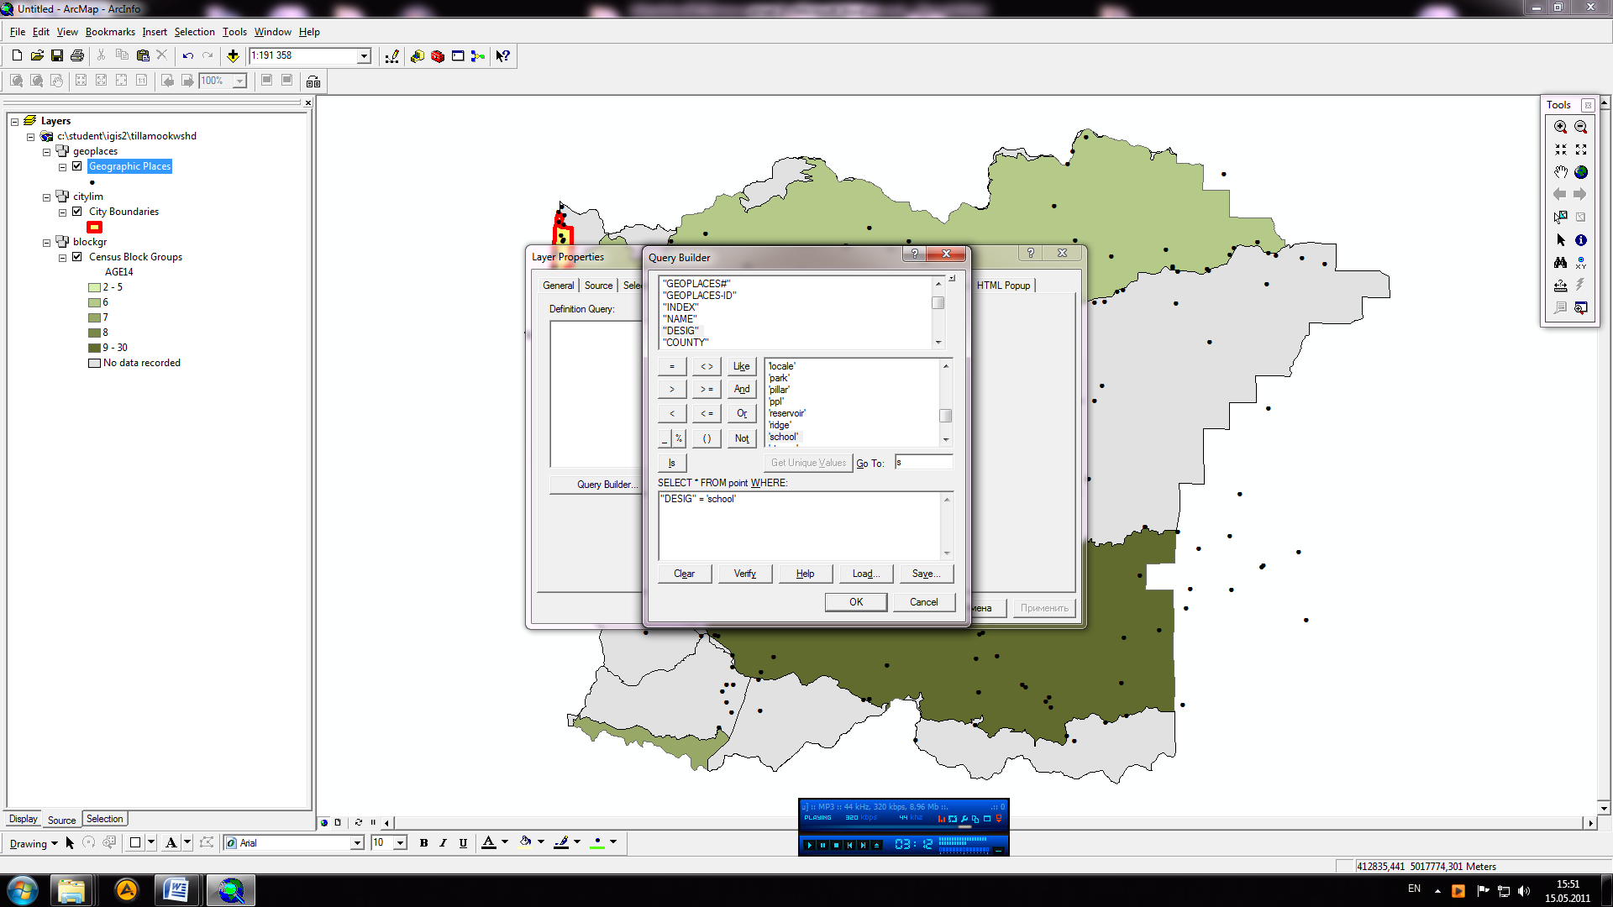Collapse the Layers data frame node
This screenshot has height=907, width=1613.
tap(14, 122)
